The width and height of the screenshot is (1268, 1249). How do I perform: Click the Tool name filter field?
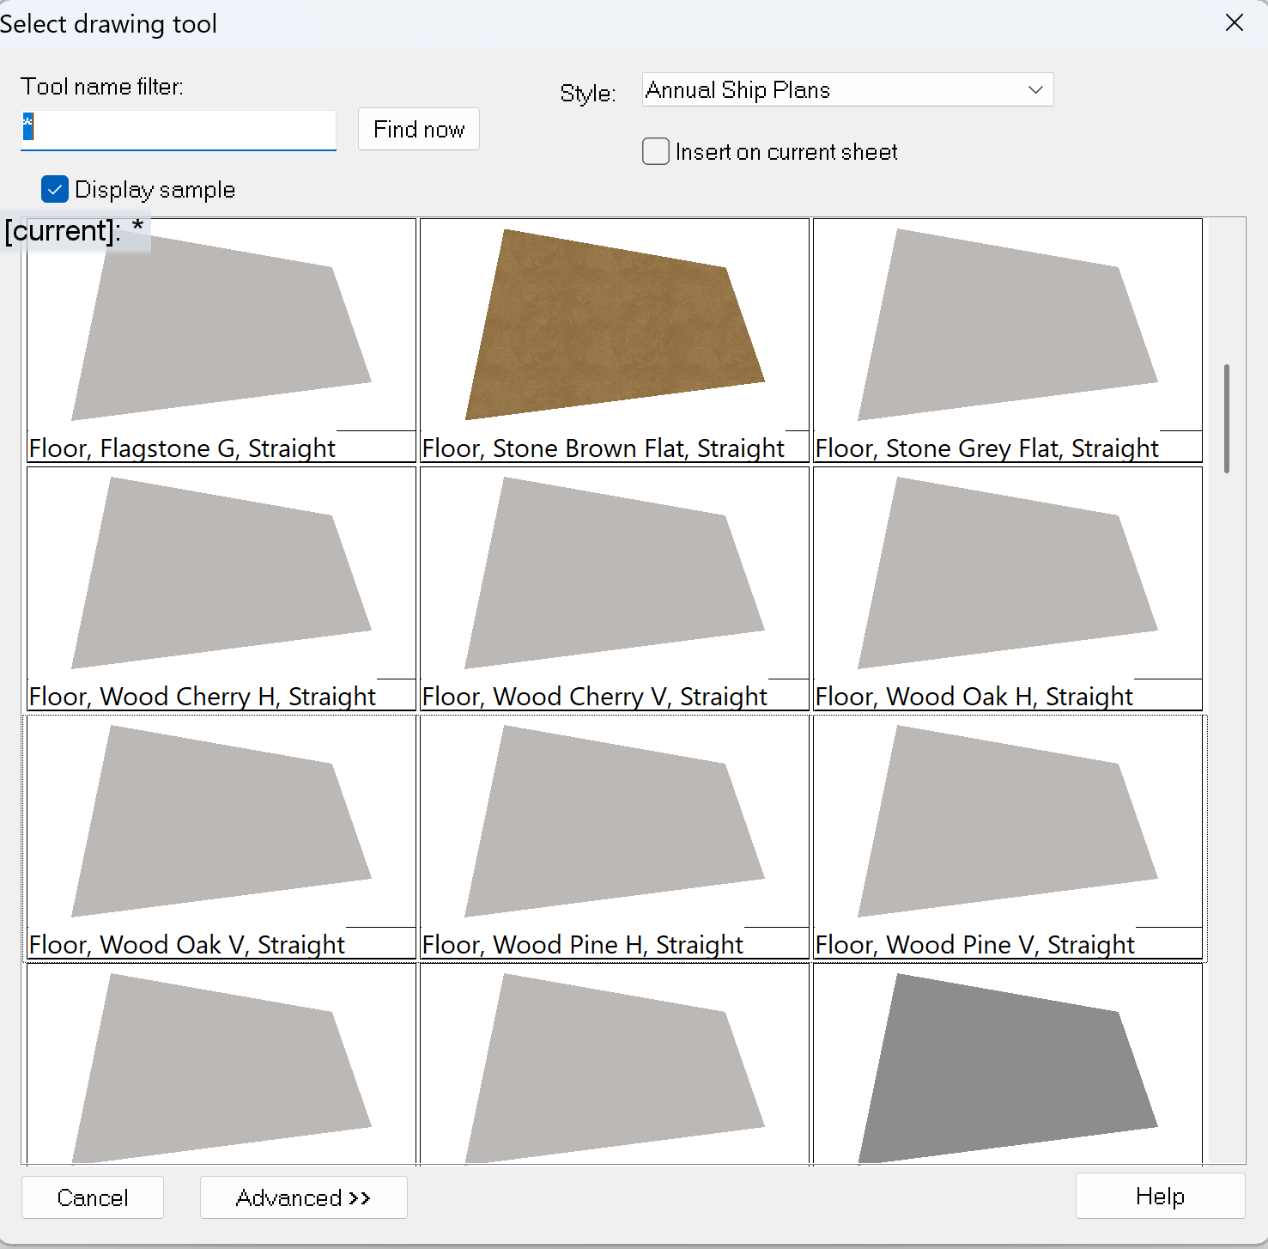pyautogui.click(x=179, y=130)
